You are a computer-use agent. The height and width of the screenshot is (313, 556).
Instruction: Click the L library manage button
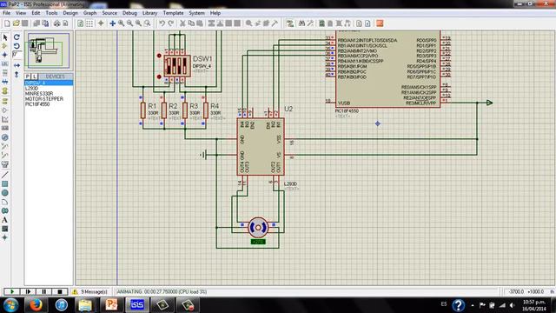click(x=35, y=77)
